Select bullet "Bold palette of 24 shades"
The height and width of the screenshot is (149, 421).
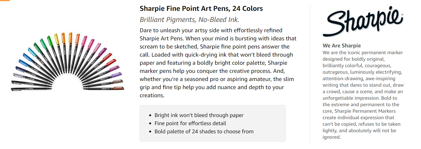point(204,131)
